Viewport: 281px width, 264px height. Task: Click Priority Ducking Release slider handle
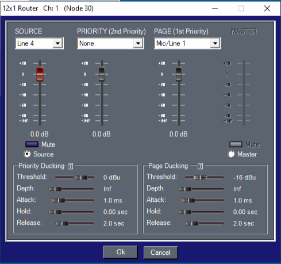tap(62, 224)
